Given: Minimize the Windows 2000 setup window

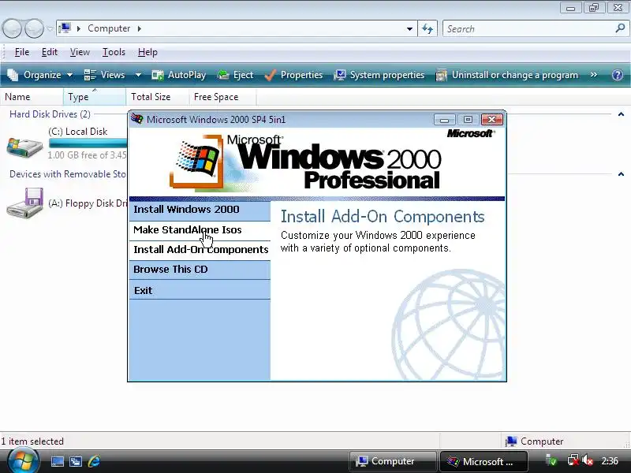Looking at the screenshot, I should [445, 120].
